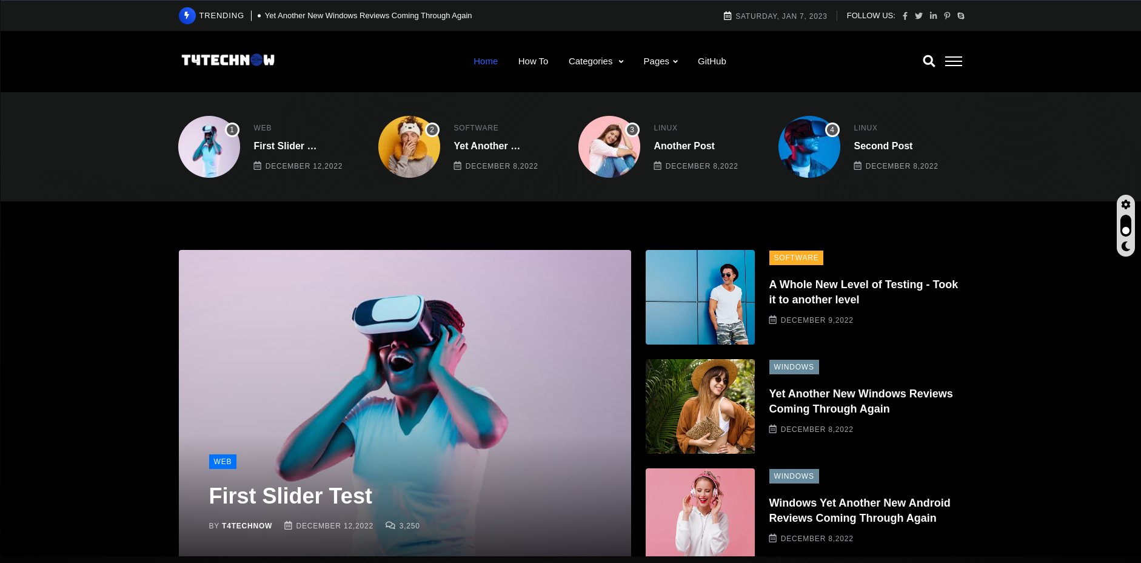This screenshot has height=563, width=1141.
Task: Open the Pinterest icon link
Action: (947, 16)
